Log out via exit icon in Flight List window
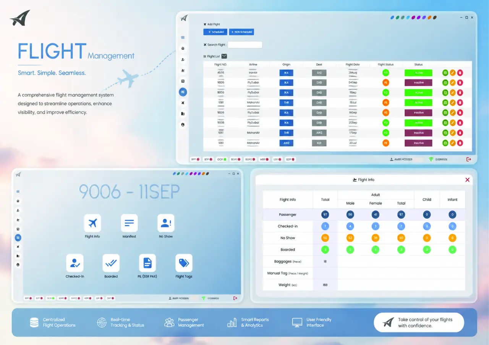The width and height of the screenshot is (489, 345). click(469, 159)
